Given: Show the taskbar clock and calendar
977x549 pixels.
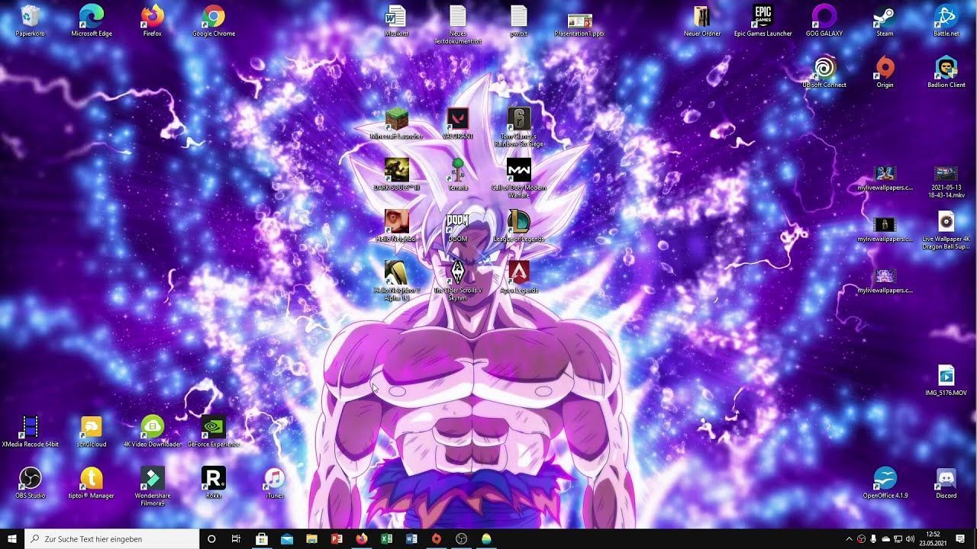Looking at the screenshot, I should pyautogui.click(x=933, y=539).
